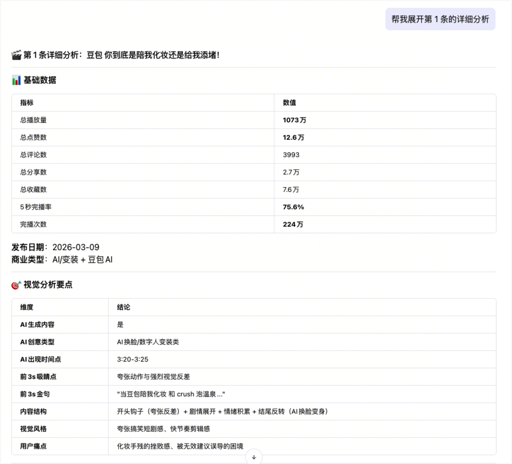
Task: Click the 维度 column header
Action: pyautogui.click(x=27, y=307)
